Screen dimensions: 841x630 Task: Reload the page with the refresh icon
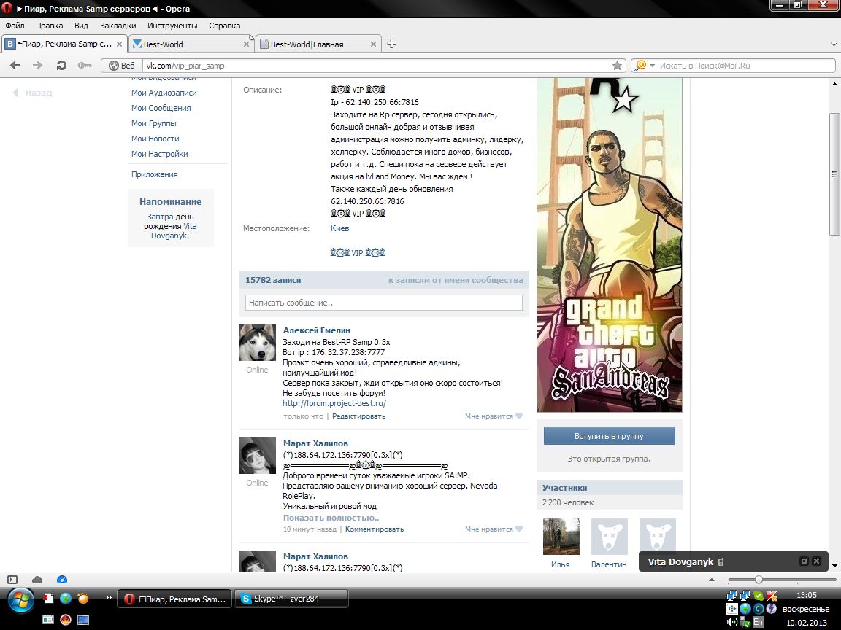tap(61, 66)
